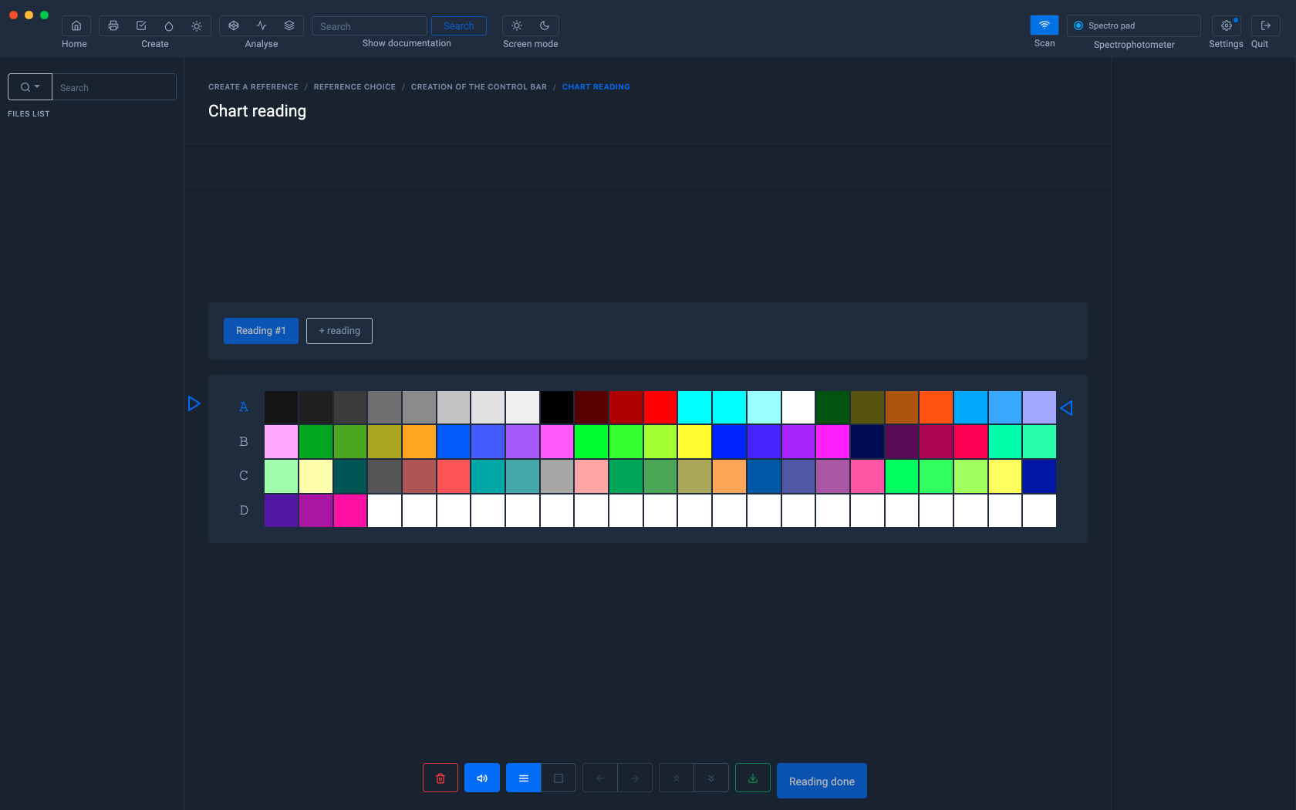Screen dimensions: 1296x810
Task: Open the Home icon in the toolbar
Action: coord(76,25)
